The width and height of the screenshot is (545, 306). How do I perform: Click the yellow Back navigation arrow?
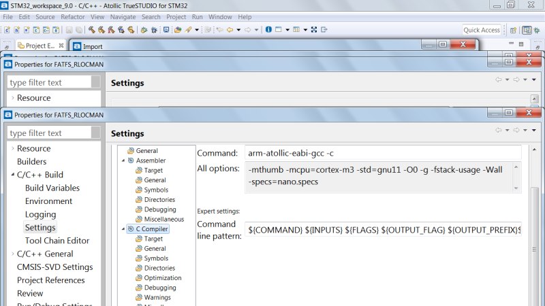[230, 30]
